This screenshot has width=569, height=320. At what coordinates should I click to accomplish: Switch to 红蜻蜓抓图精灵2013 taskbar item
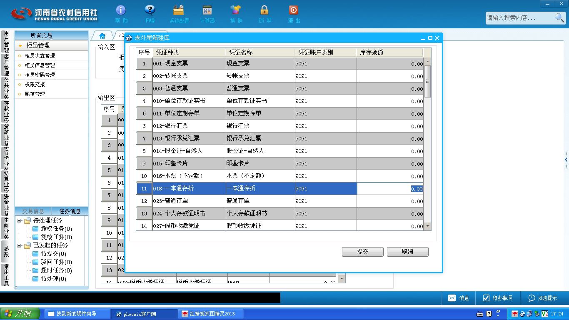[211, 314]
